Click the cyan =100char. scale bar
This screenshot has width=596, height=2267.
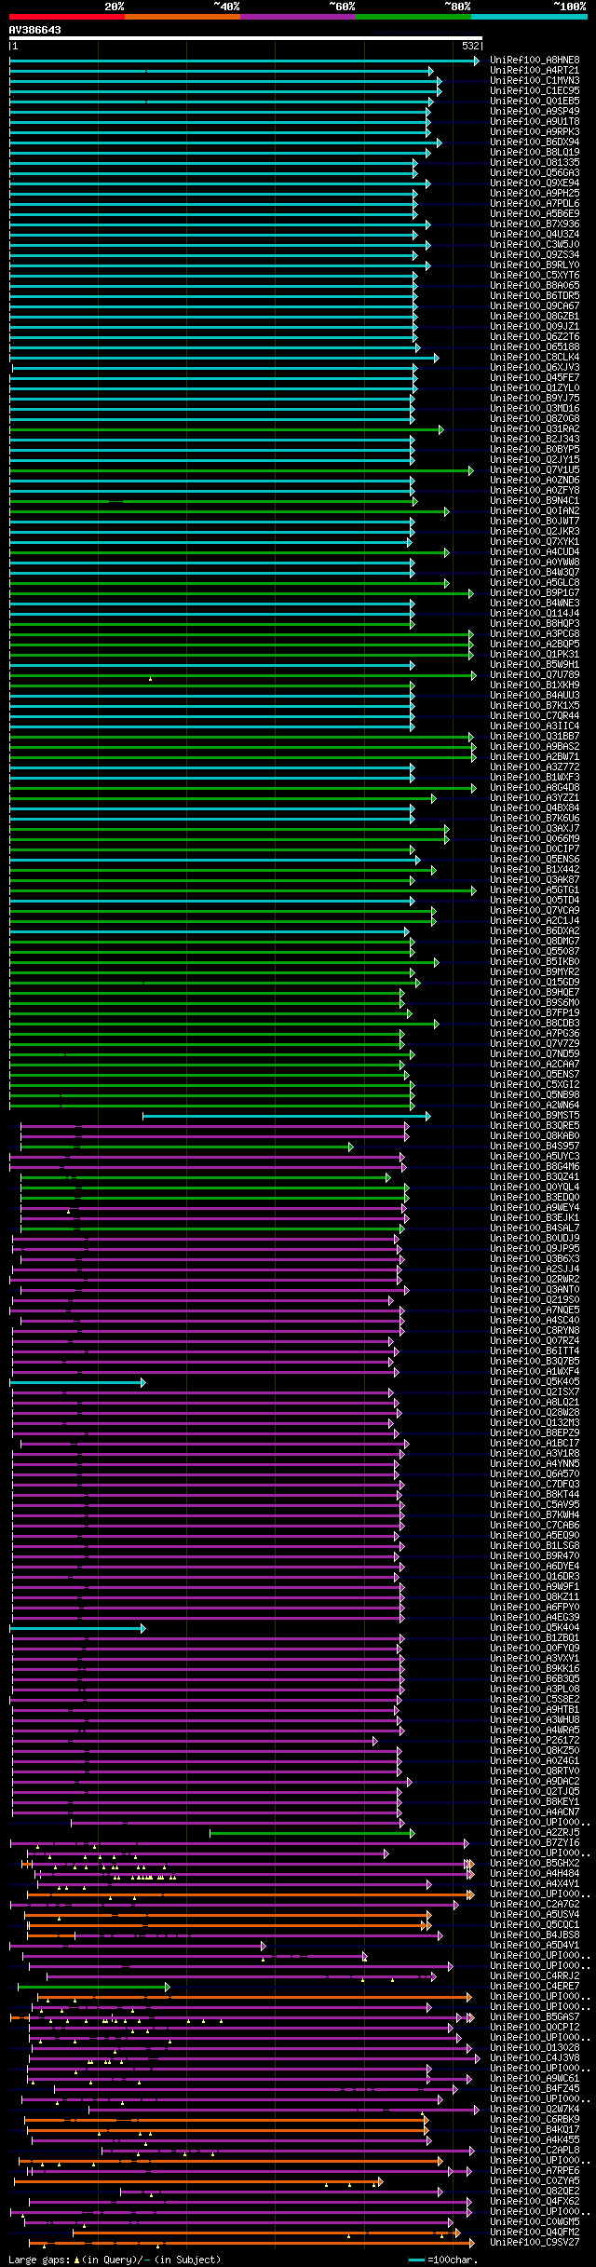[416, 2260]
